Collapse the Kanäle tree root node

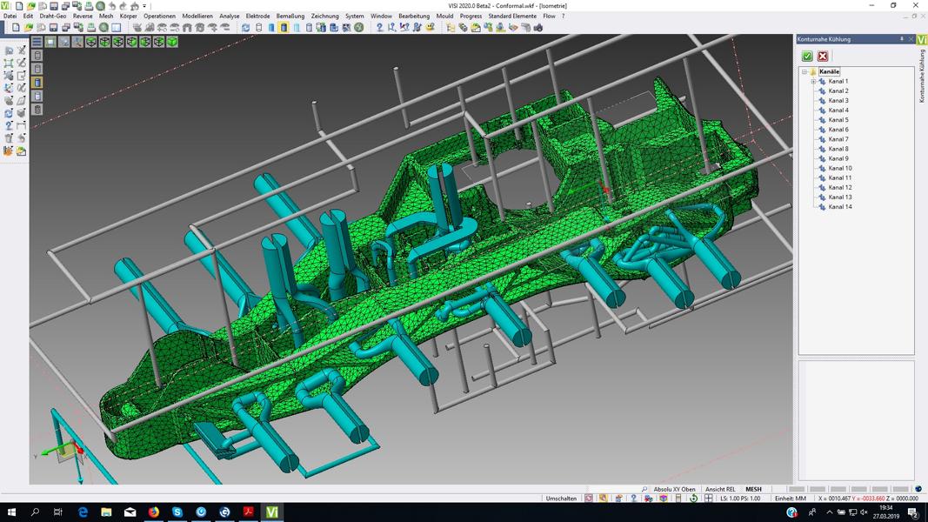pos(804,71)
